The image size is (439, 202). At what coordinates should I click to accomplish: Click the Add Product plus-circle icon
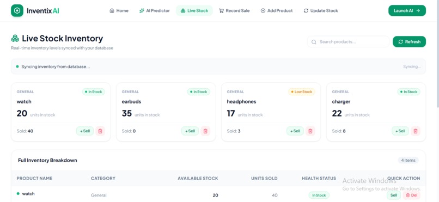pos(263,11)
